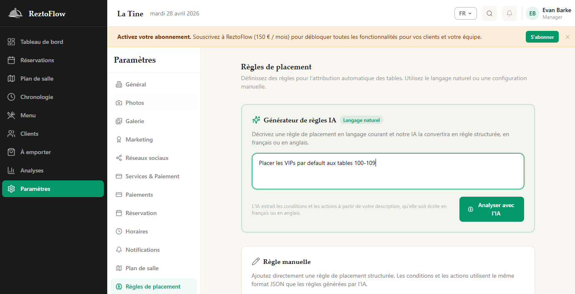Click the share icon for Réseaux sociaux
Viewport: 575px width, 294px height.
[119, 158]
